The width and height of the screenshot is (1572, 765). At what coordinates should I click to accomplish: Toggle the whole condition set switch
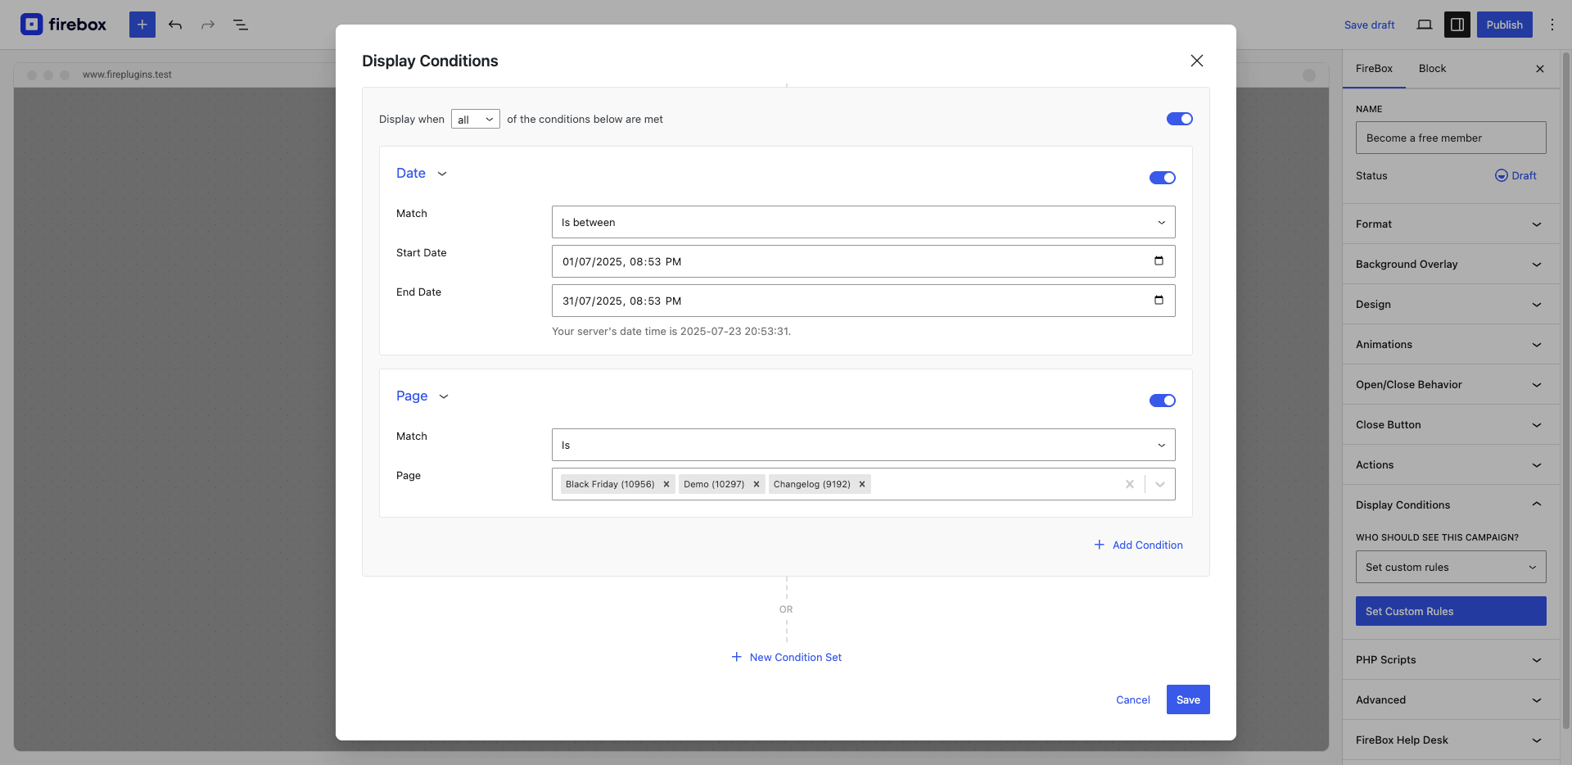(x=1180, y=119)
